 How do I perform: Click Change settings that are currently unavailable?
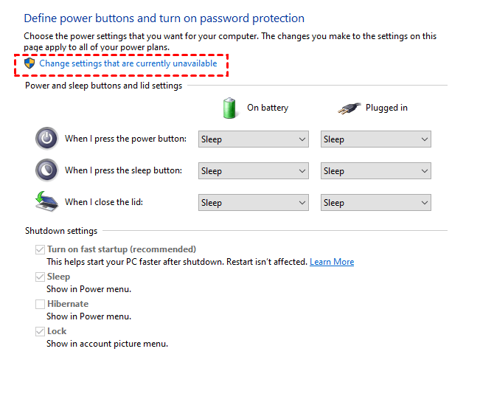pos(128,63)
